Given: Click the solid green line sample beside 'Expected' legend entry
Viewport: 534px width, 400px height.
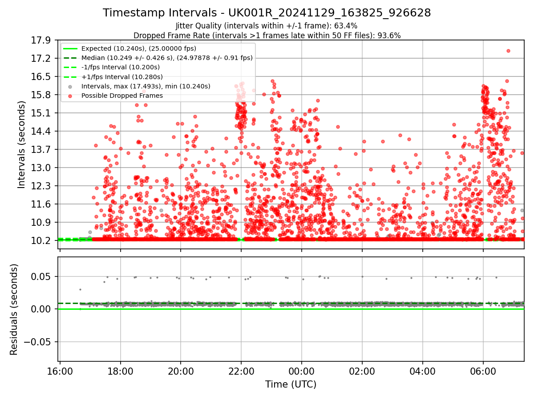Looking at the screenshot, I should 71,49.
